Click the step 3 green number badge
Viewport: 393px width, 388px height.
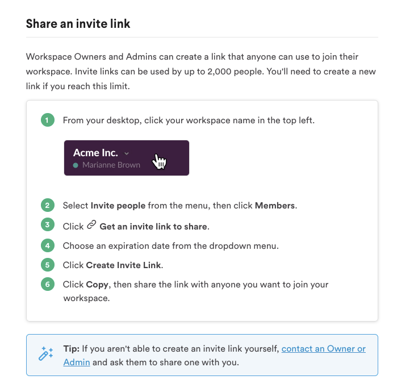point(48,224)
